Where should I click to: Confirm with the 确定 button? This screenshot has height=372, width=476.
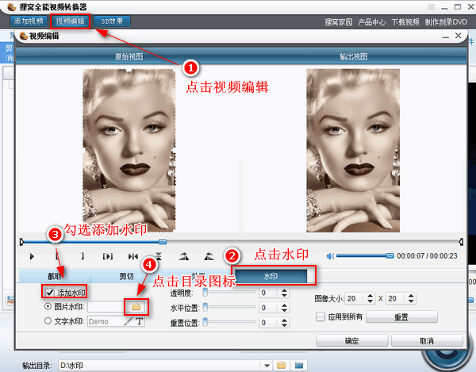[352, 340]
